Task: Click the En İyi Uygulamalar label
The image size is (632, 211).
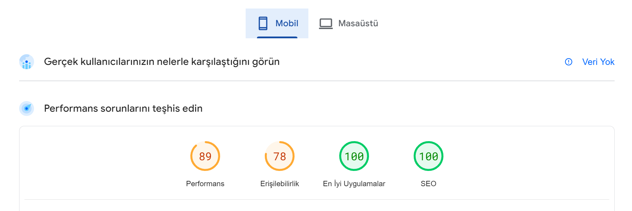Action: (354, 184)
